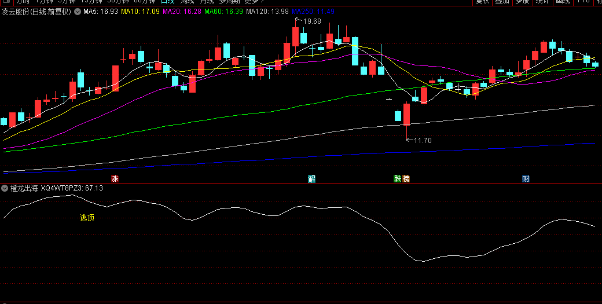Click the 统计 toolbar button
The height and width of the screenshot is (304, 602).
(x=542, y=2)
